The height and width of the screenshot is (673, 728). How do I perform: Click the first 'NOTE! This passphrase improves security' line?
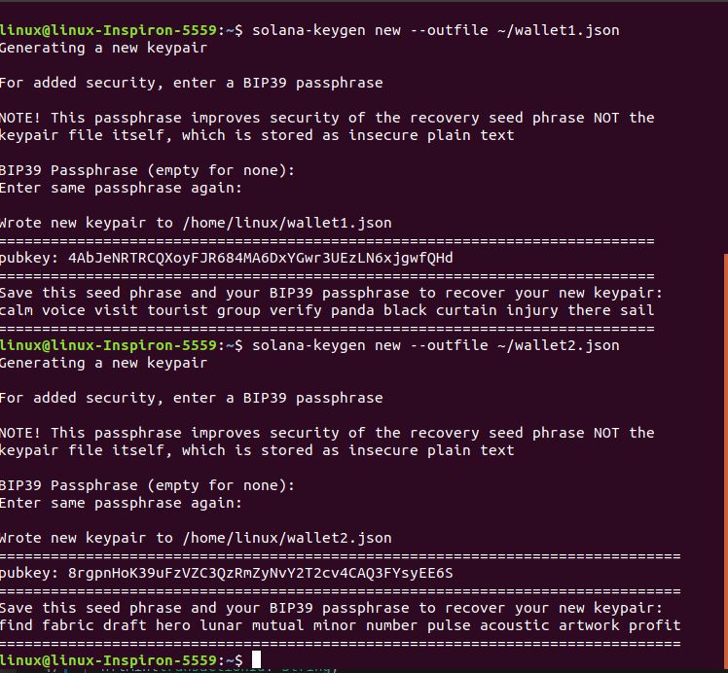[327, 118]
